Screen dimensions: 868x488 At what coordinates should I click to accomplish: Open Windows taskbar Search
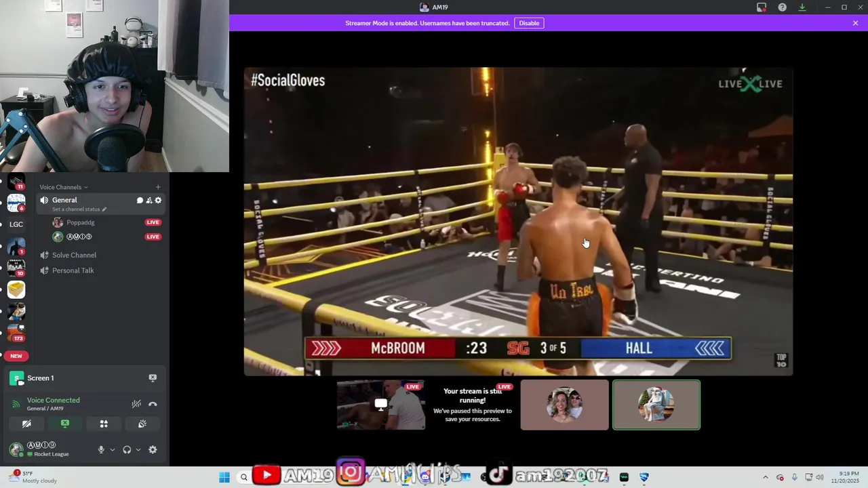point(244,477)
